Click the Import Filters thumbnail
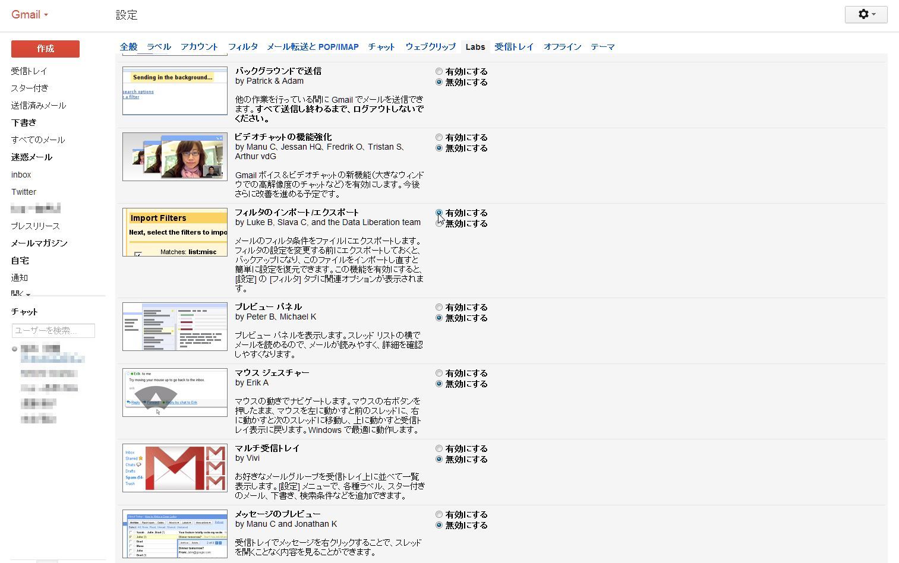This screenshot has width=899, height=563. click(175, 232)
